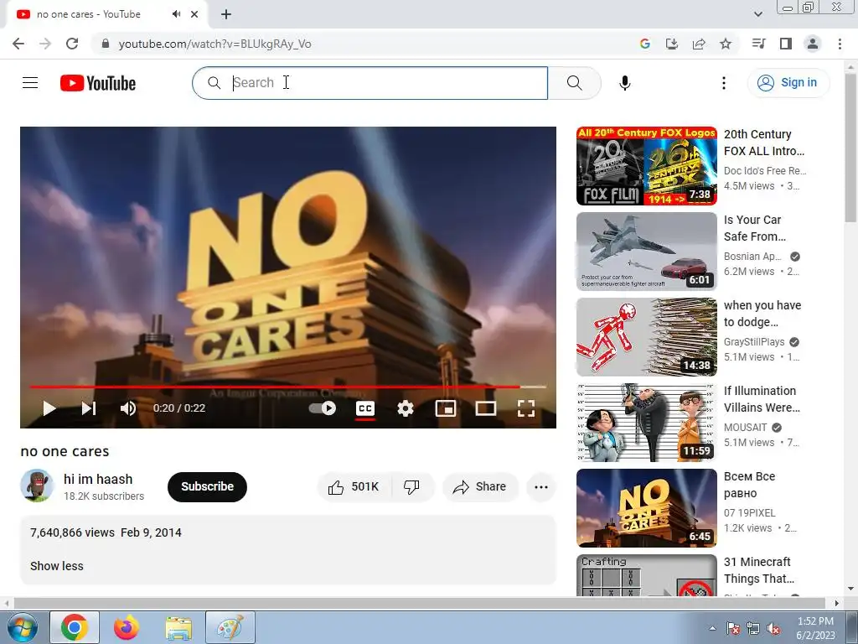Image resolution: width=858 pixels, height=644 pixels.
Task: Toggle the autoplay switch in player
Action: (323, 408)
